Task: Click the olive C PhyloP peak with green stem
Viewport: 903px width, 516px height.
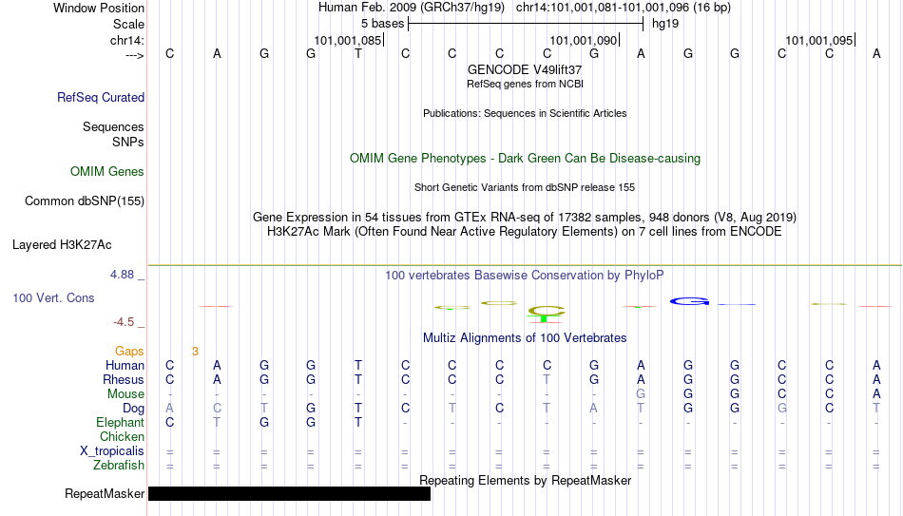Action: coord(547,315)
